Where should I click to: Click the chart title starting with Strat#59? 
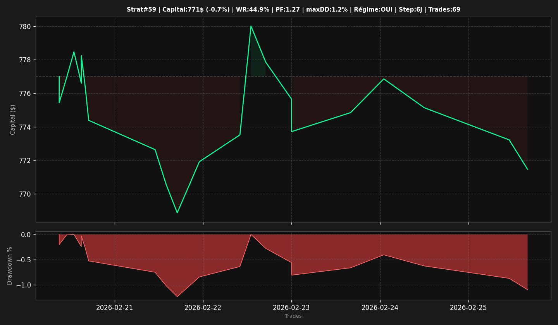pyautogui.click(x=293, y=10)
